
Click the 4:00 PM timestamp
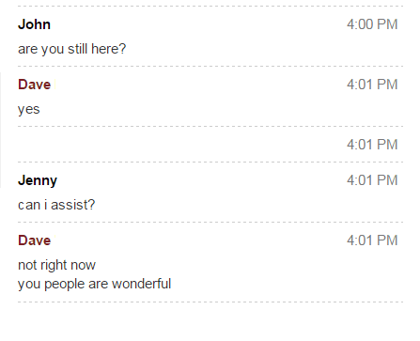pyautogui.click(x=372, y=24)
